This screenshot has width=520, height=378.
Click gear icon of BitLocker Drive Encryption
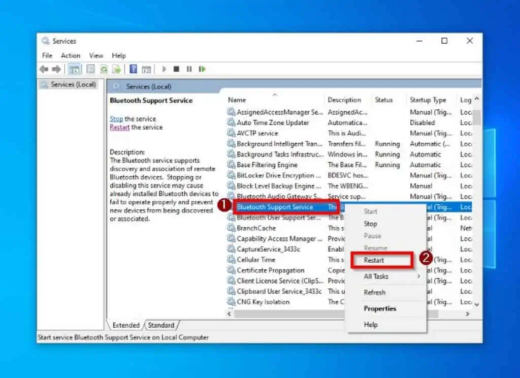[x=231, y=175]
